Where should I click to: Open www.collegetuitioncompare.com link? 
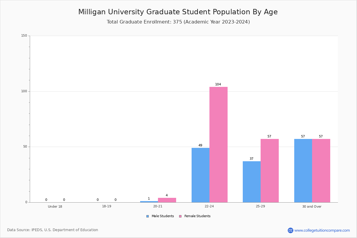pos(322,230)
